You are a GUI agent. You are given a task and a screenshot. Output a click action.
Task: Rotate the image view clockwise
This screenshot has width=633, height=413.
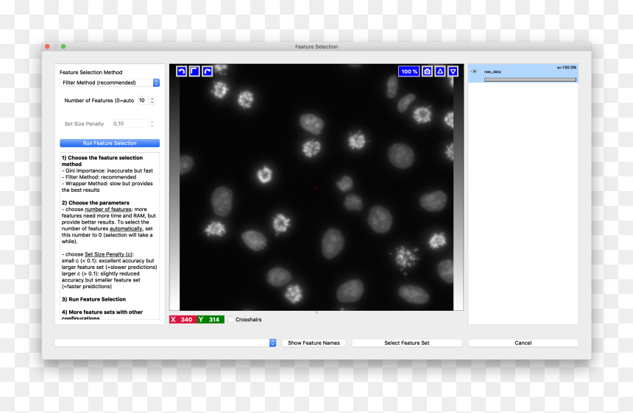point(208,71)
